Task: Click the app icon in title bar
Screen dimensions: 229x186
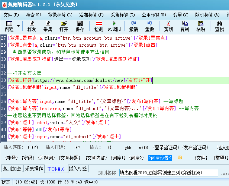Action: [4, 5]
